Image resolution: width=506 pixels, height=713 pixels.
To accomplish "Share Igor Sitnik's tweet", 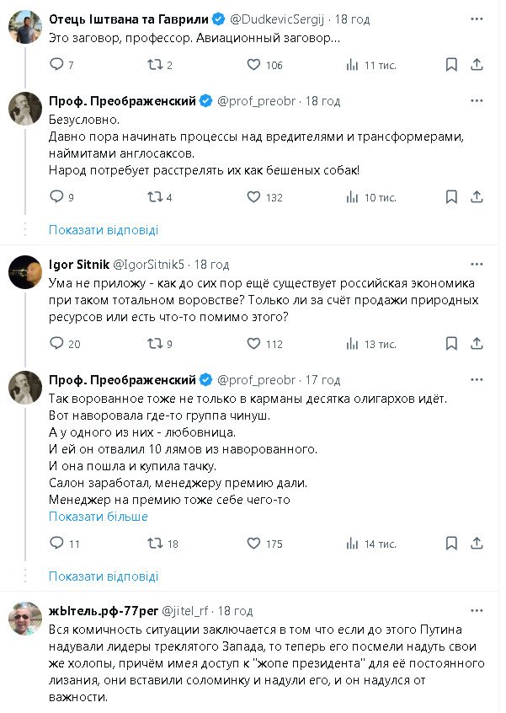I will coord(477,343).
